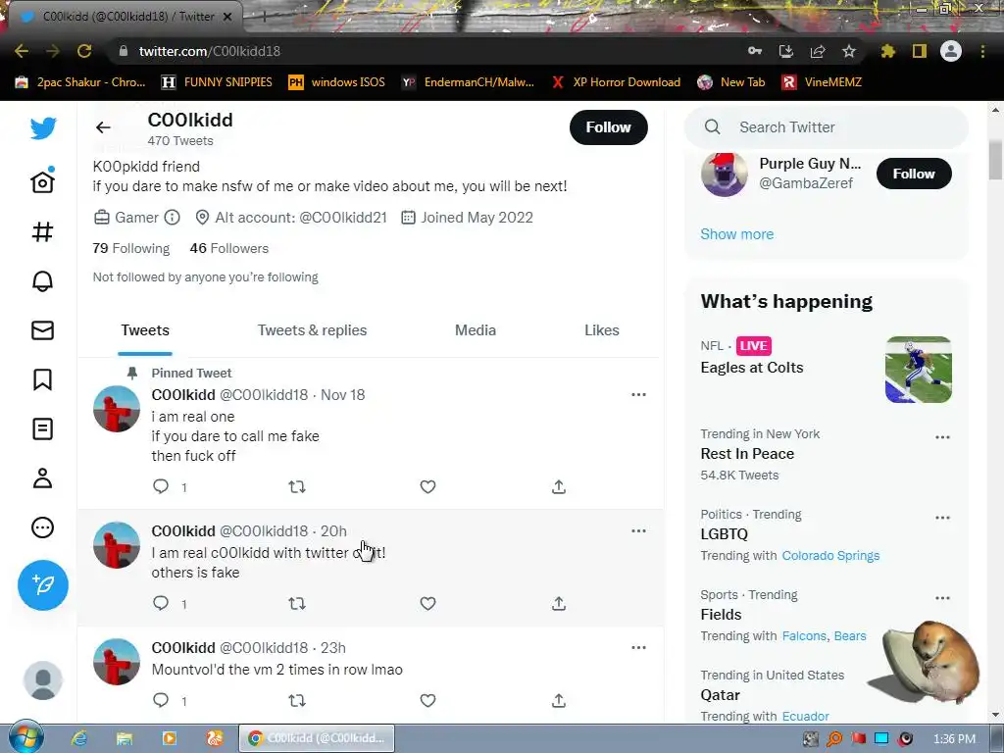Click the page vertical scrollbar thumb

994,160
